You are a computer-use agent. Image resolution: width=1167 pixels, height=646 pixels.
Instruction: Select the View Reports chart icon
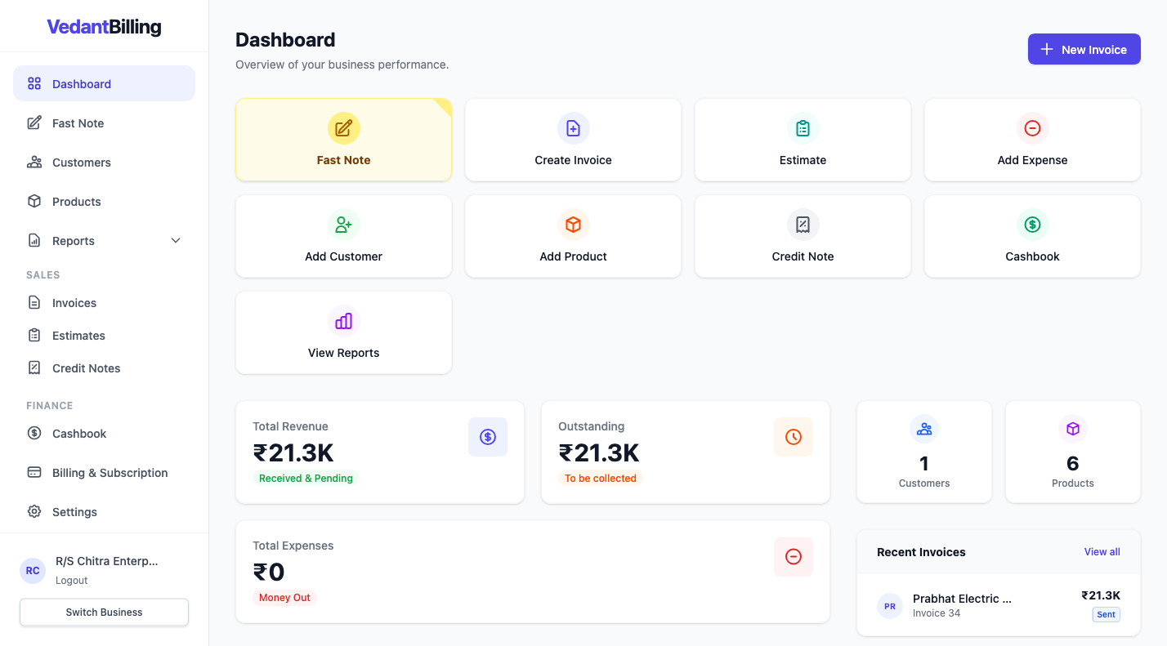[x=343, y=321]
